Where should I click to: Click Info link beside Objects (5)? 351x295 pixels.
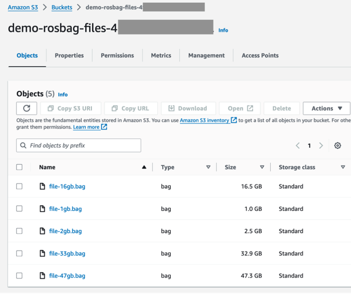coord(63,94)
